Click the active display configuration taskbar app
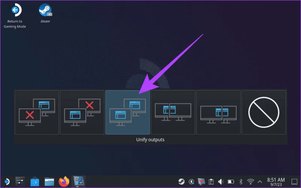 click(x=79, y=182)
